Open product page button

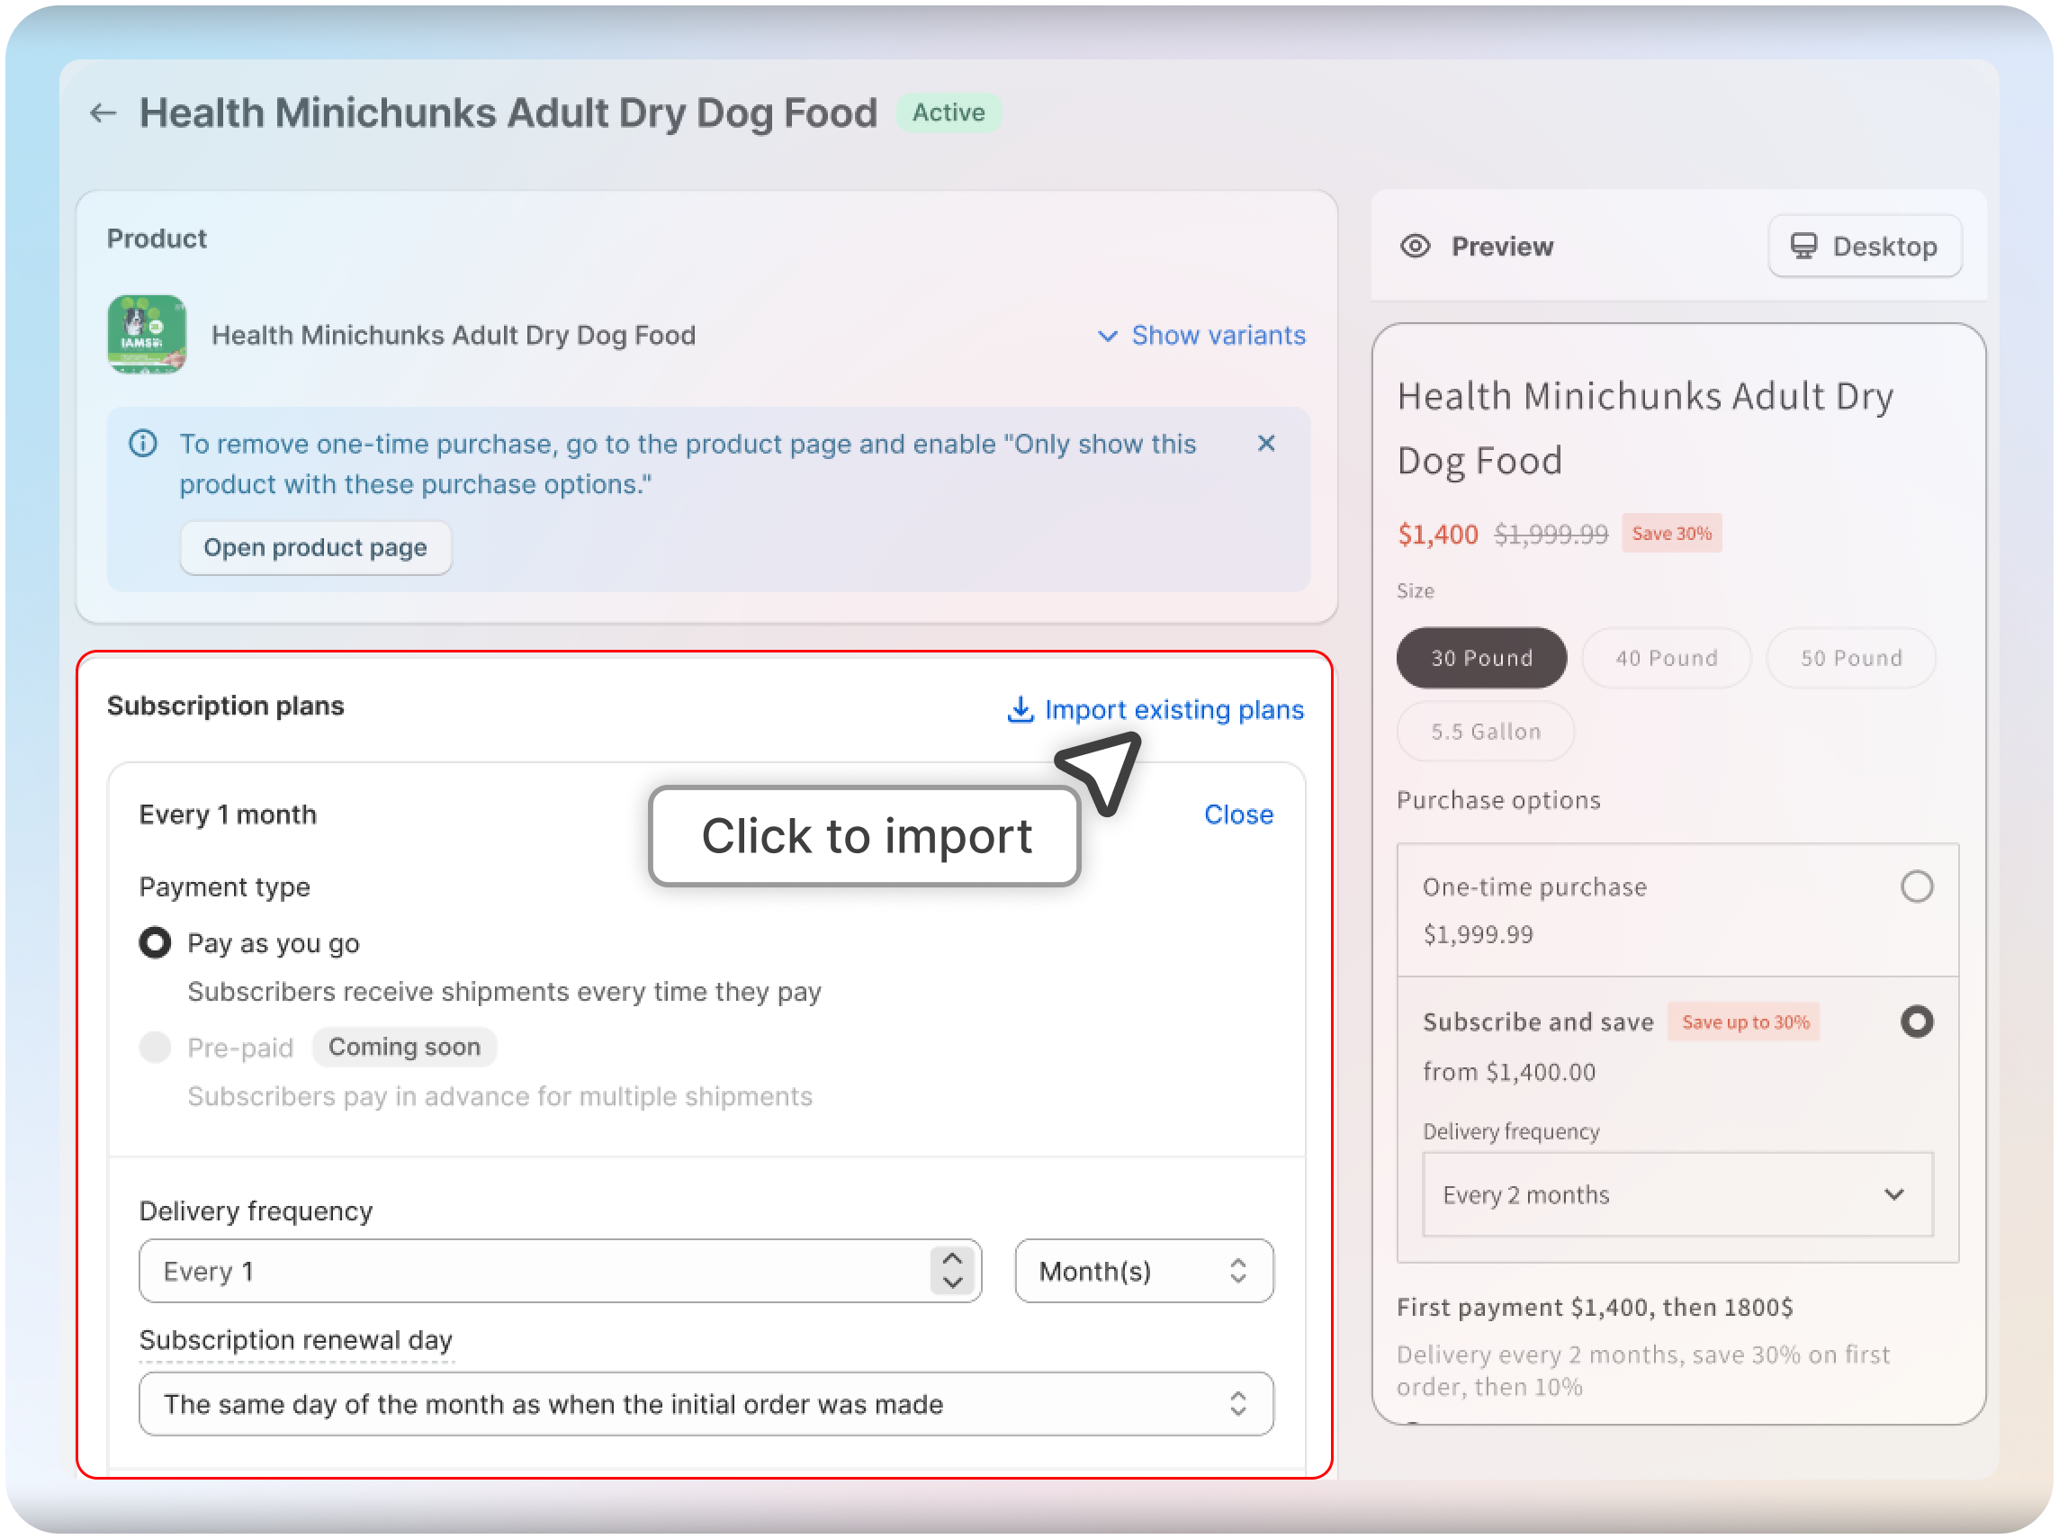click(x=316, y=547)
